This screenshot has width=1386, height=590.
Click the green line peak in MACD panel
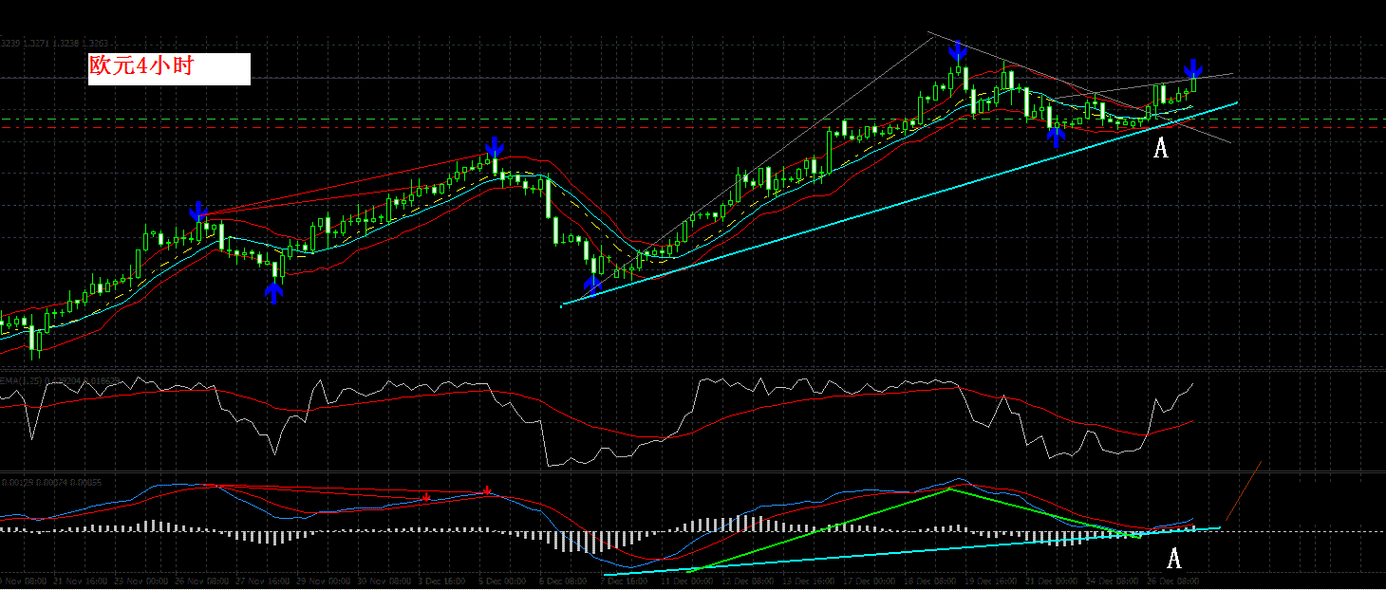pos(949,489)
